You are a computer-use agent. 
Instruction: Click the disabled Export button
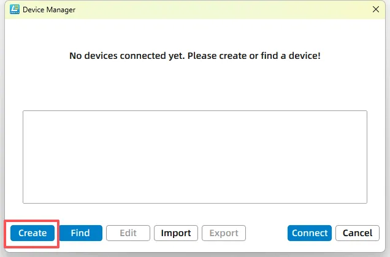[x=224, y=233]
